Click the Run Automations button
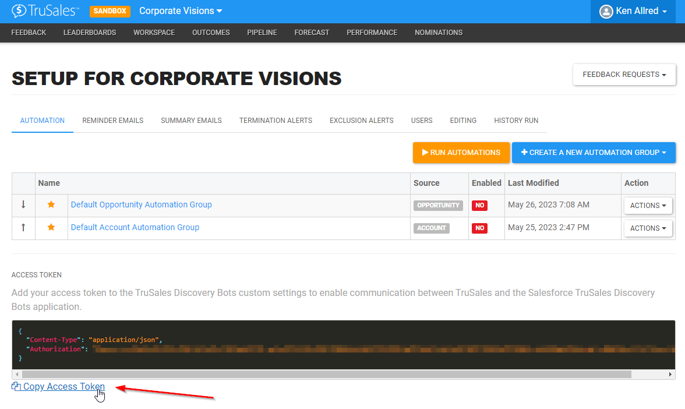Viewport: 685px width, 409px height. [461, 153]
